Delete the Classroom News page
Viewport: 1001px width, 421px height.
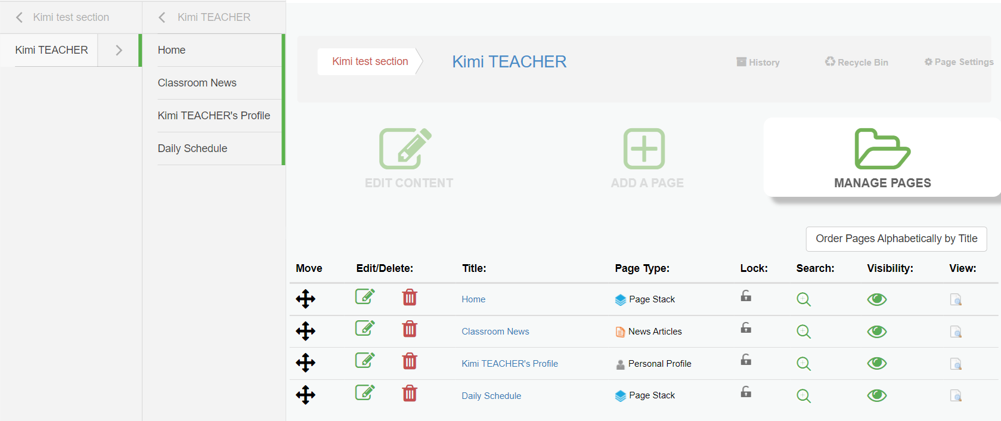410,329
